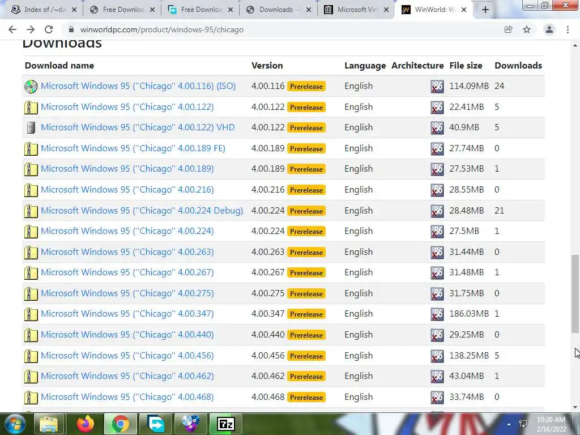Image resolution: width=580 pixels, height=435 pixels.
Task: Bookmark this page with the star icon
Action: (527, 29)
